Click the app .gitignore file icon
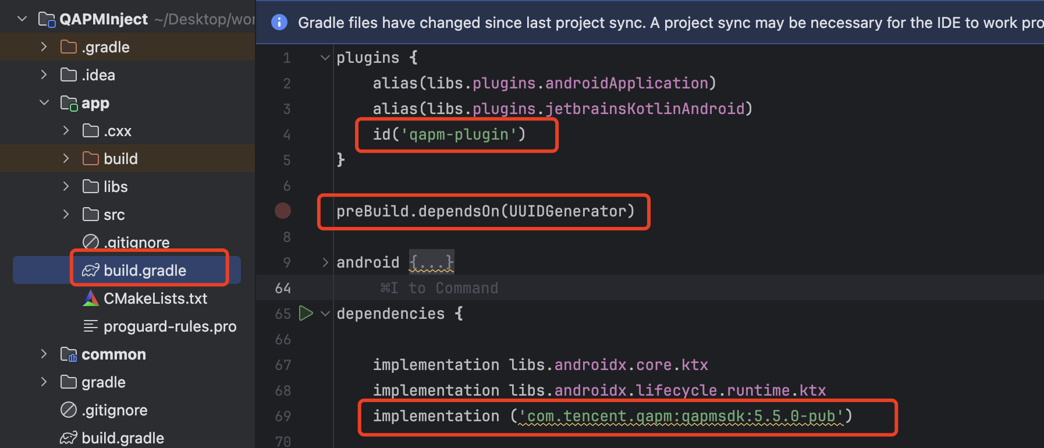The height and width of the screenshot is (448, 1044). point(91,241)
